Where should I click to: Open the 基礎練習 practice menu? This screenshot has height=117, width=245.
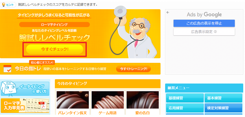[x=185, y=98]
